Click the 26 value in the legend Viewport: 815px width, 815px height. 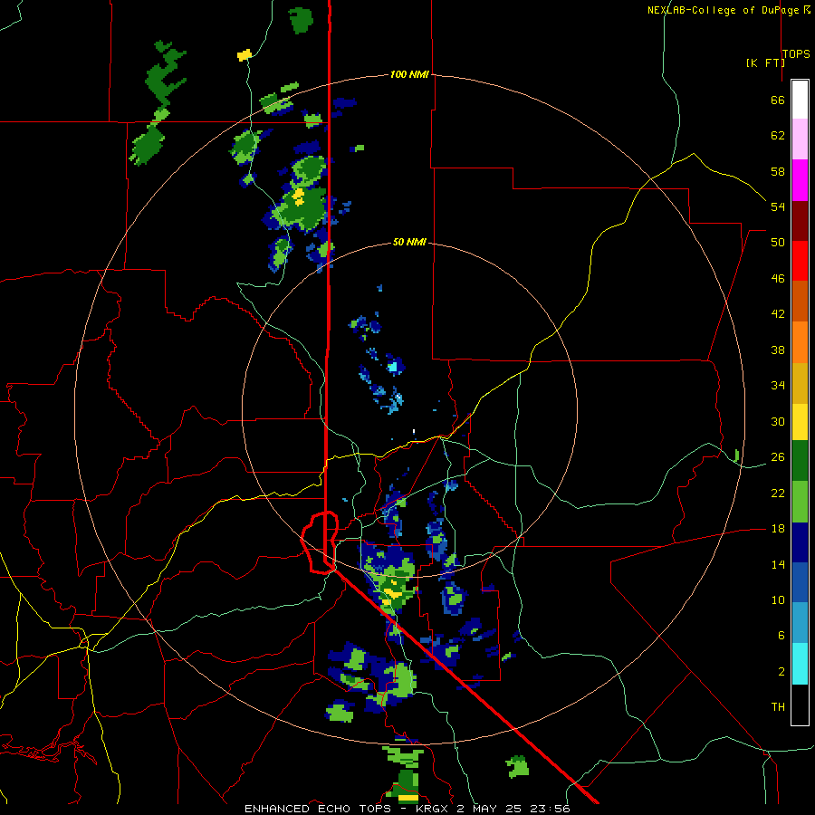coord(778,457)
